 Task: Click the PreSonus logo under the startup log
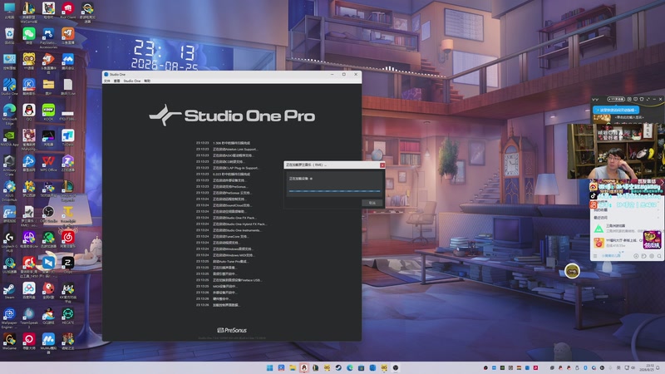(x=232, y=330)
